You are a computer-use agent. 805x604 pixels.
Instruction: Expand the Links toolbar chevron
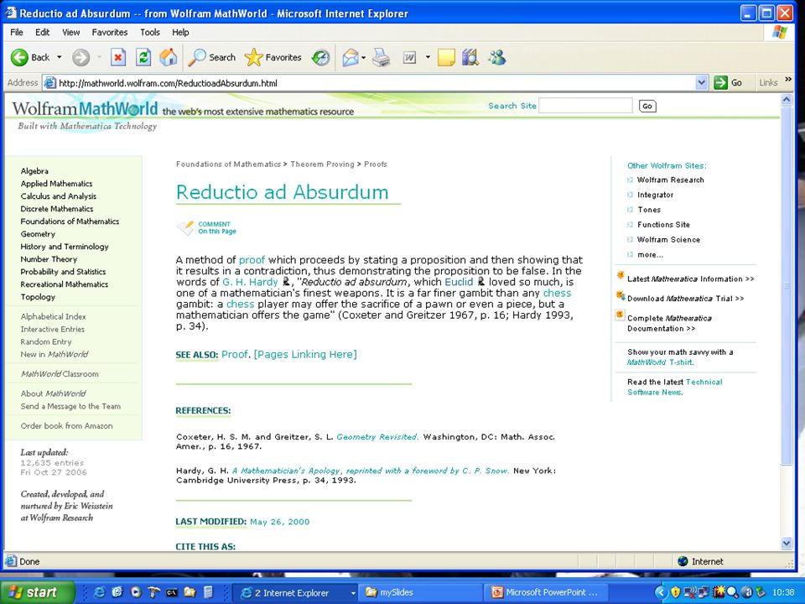[x=788, y=80]
